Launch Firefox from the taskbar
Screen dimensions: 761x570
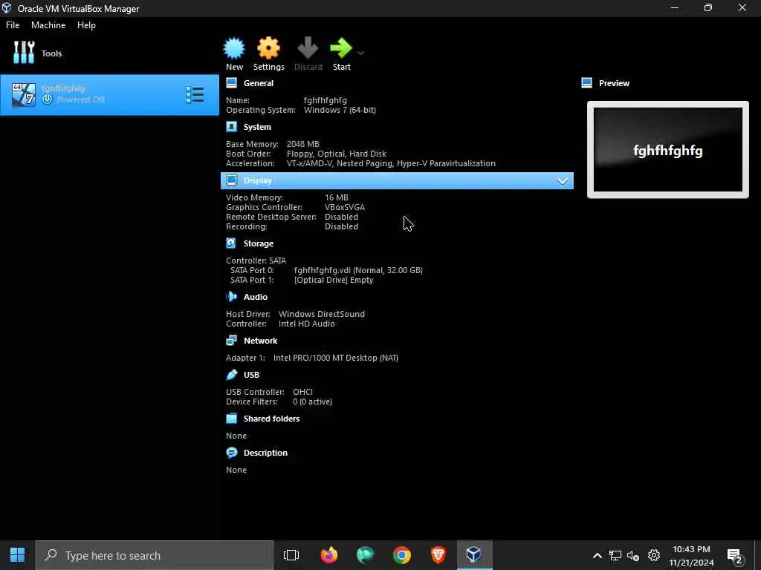click(328, 555)
